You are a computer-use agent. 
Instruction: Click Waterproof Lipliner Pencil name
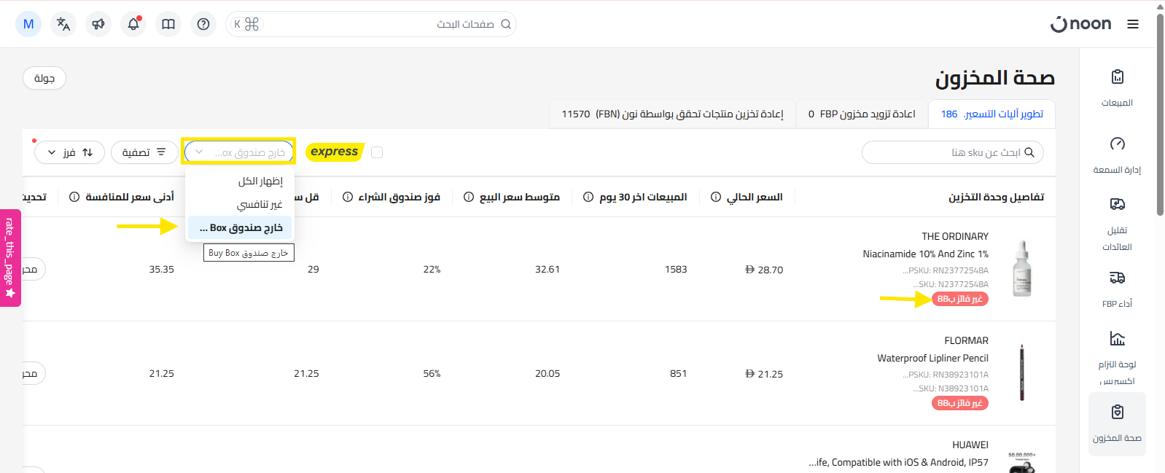click(x=933, y=358)
